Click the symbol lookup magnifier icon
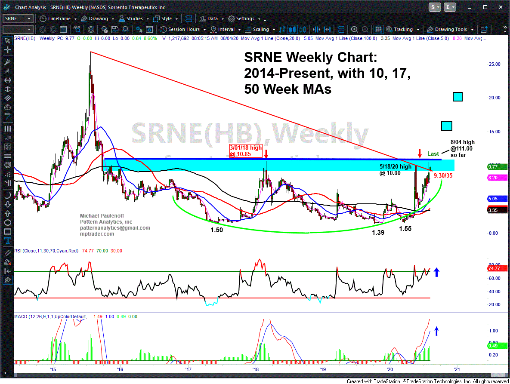Image resolution: width=510 pixels, height=384 pixels. 77,30
